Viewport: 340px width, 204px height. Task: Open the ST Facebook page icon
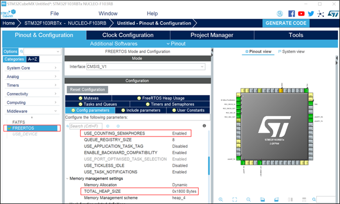tap(291, 14)
